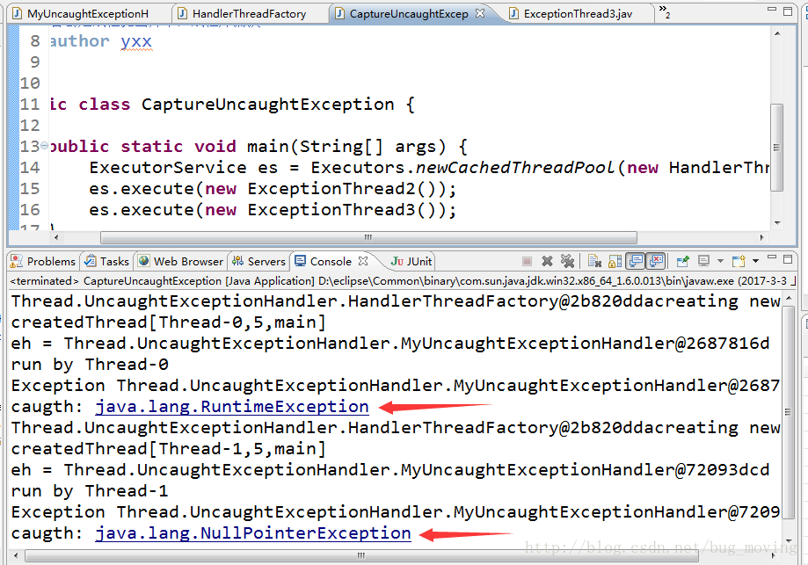The width and height of the screenshot is (808, 565).
Task: Close the CaptureUncaughtExcep editor tab
Action: coord(480,13)
